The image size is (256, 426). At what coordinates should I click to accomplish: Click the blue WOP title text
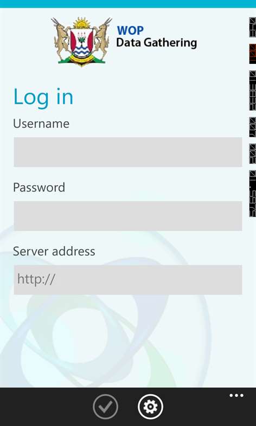point(130,30)
